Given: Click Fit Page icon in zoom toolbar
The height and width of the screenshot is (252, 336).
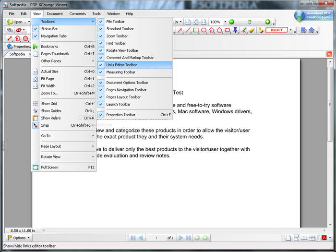Looking at the screenshot, I should (x=196, y=22).
